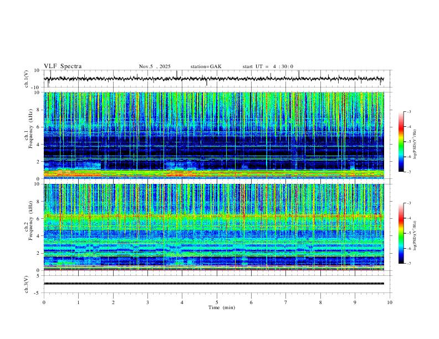The image size is (439, 339).
Task: Click the 'VLF Spectra' title text
Action: 63,66
